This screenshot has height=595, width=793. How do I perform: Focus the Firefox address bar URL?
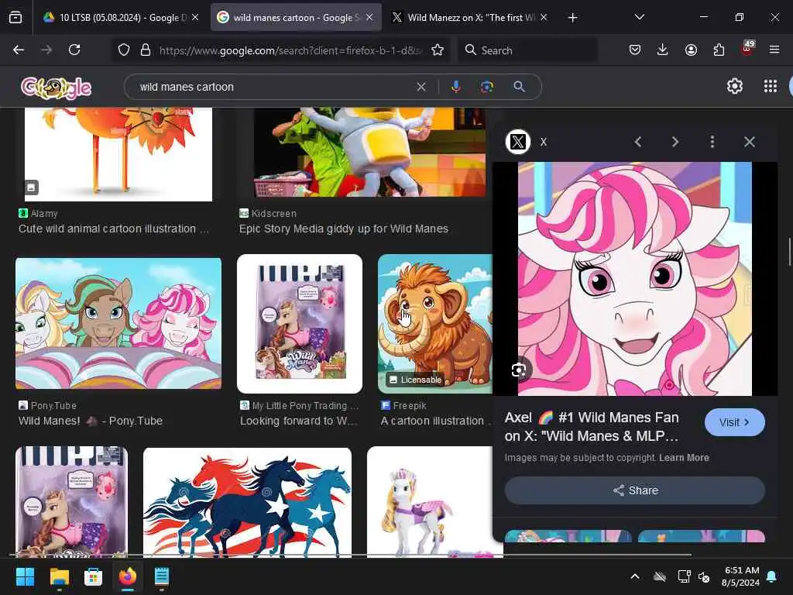click(290, 50)
